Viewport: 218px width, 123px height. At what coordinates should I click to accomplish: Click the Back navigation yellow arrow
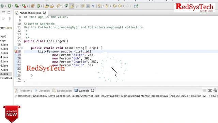pyautogui.click(x=120, y=6)
